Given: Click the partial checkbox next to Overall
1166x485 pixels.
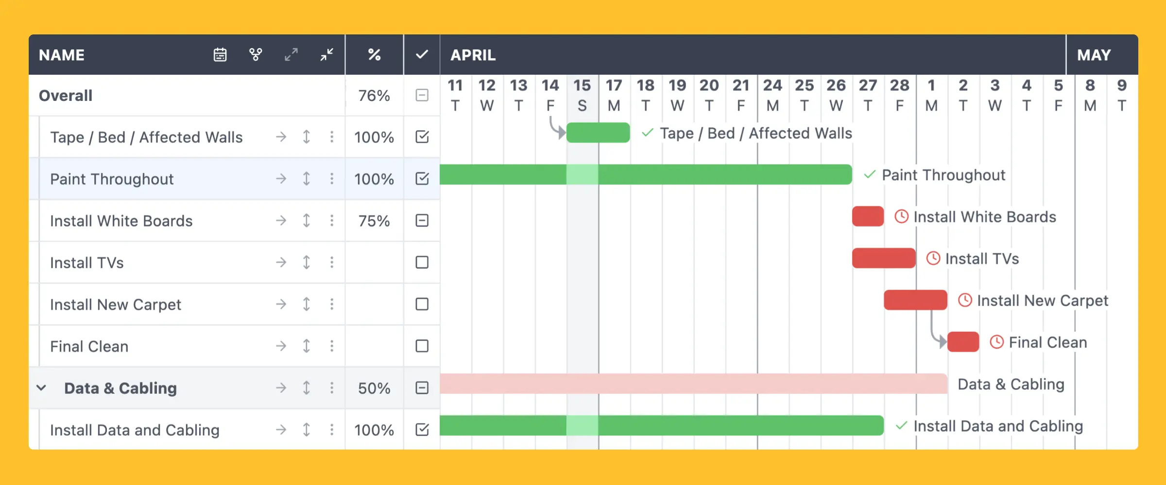Looking at the screenshot, I should [x=422, y=96].
